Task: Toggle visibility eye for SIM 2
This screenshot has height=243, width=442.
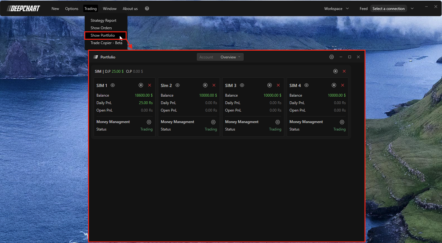Action: [177, 85]
